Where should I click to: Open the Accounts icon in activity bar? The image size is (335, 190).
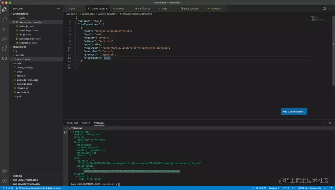tap(4, 171)
